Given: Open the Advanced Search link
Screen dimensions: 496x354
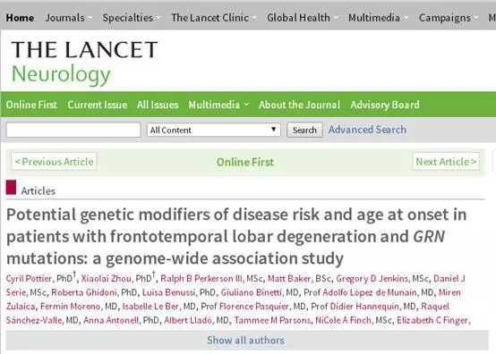Looking at the screenshot, I should coord(367,130).
